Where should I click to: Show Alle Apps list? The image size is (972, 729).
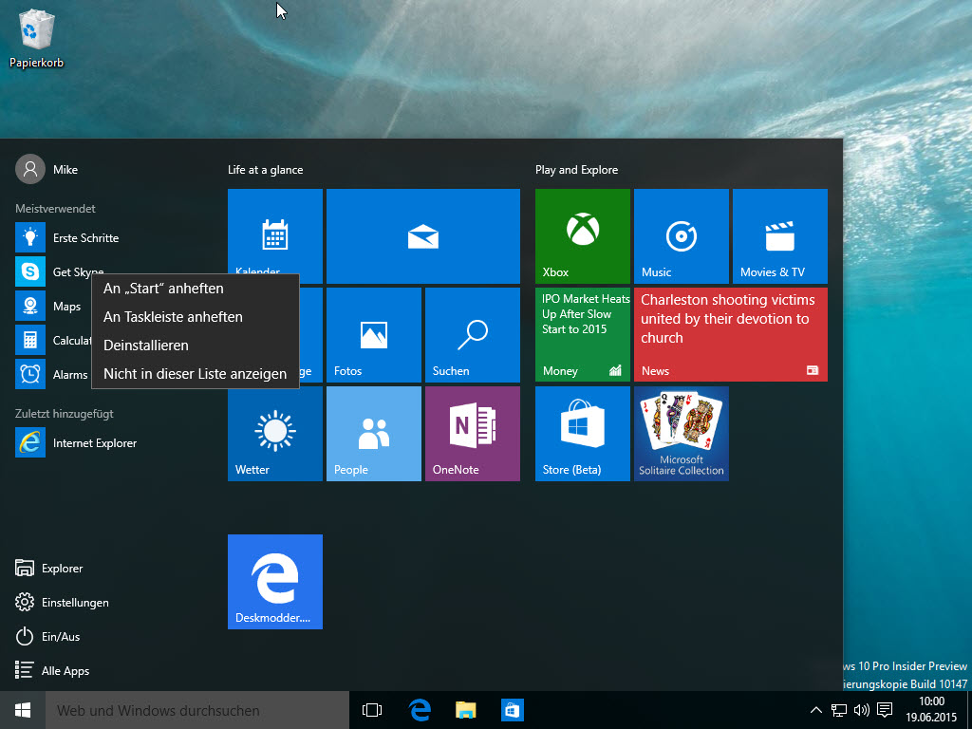53,670
